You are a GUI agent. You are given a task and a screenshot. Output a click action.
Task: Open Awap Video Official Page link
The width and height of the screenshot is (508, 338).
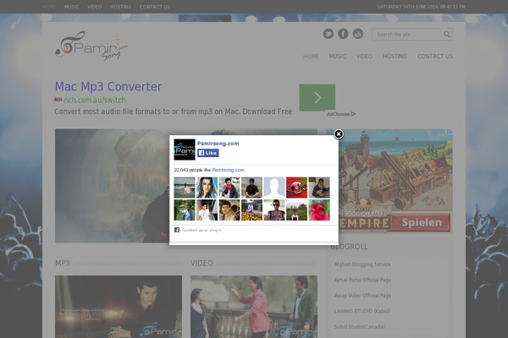point(362,295)
